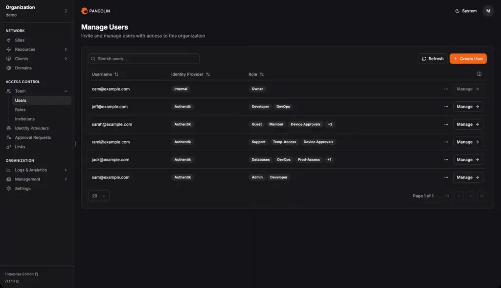Click the three-dot menu for jeff@example.com

click(x=446, y=107)
